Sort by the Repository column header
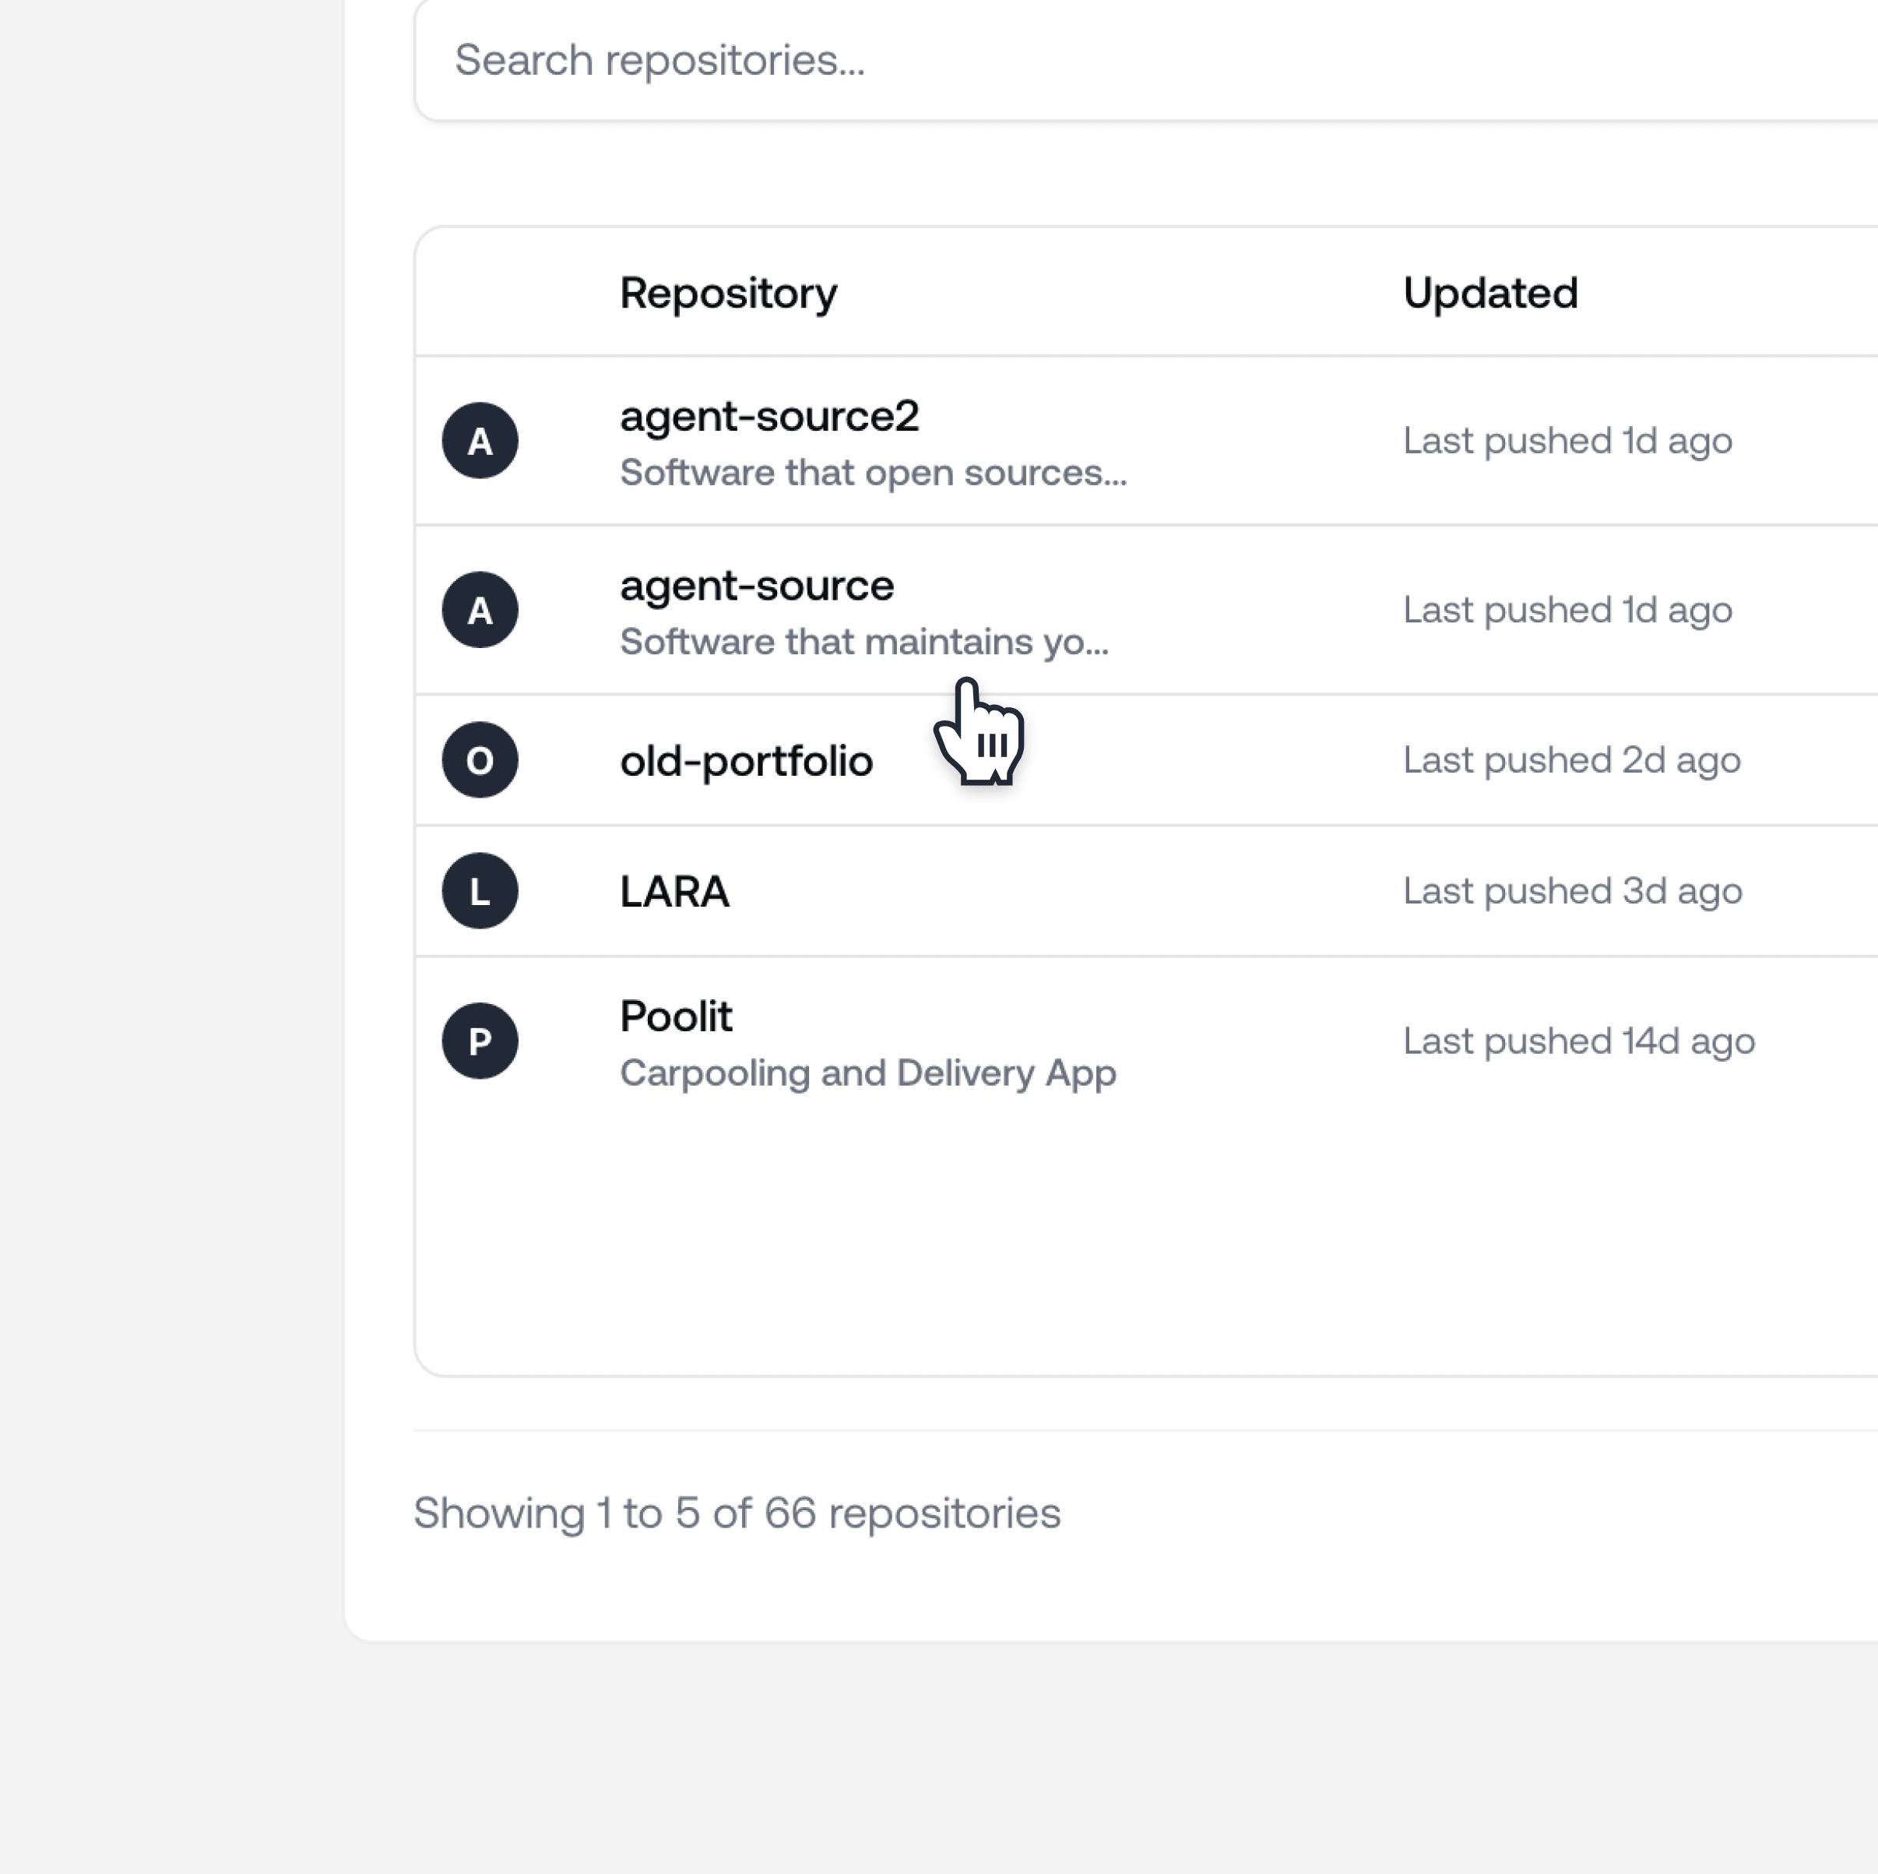 [728, 293]
